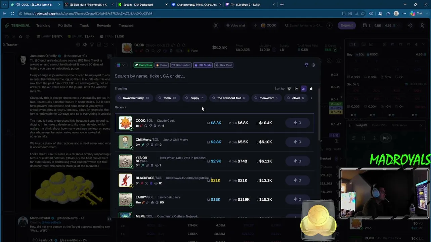Select the crashout fold trending search
This screenshot has width=431, height=242.
(229, 98)
